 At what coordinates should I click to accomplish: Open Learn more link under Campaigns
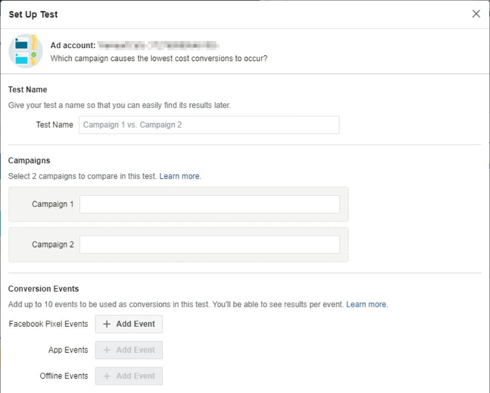tap(179, 176)
